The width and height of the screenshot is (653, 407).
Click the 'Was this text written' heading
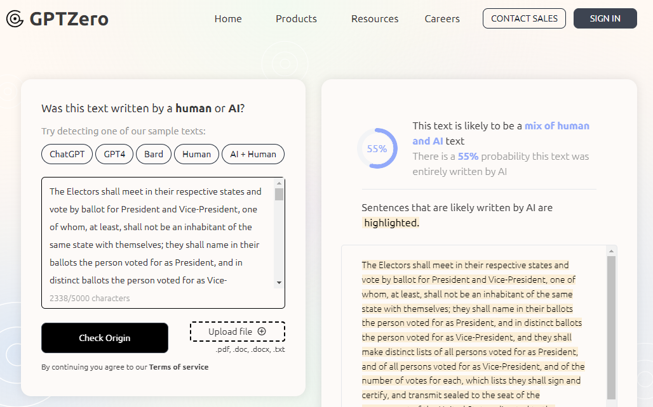[143, 108]
